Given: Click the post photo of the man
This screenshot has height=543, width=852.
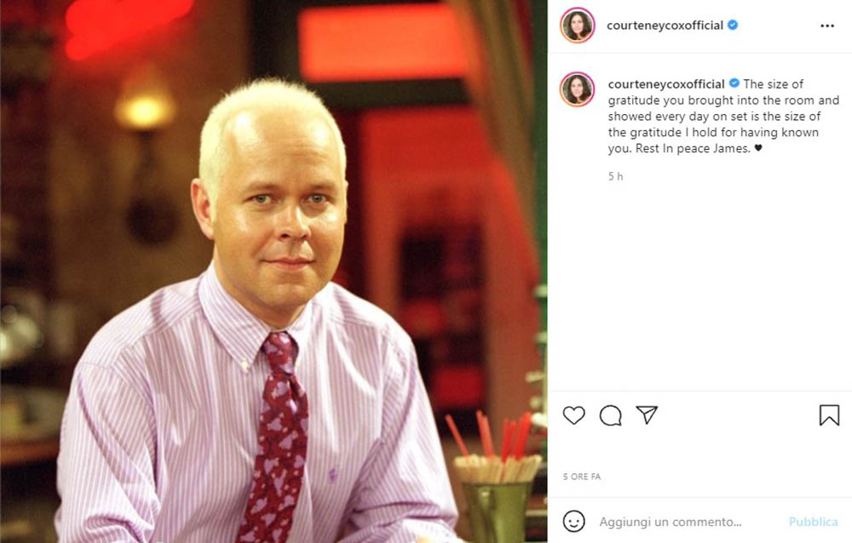Looking at the screenshot, I should pyautogui.click(x=273, y=271).
